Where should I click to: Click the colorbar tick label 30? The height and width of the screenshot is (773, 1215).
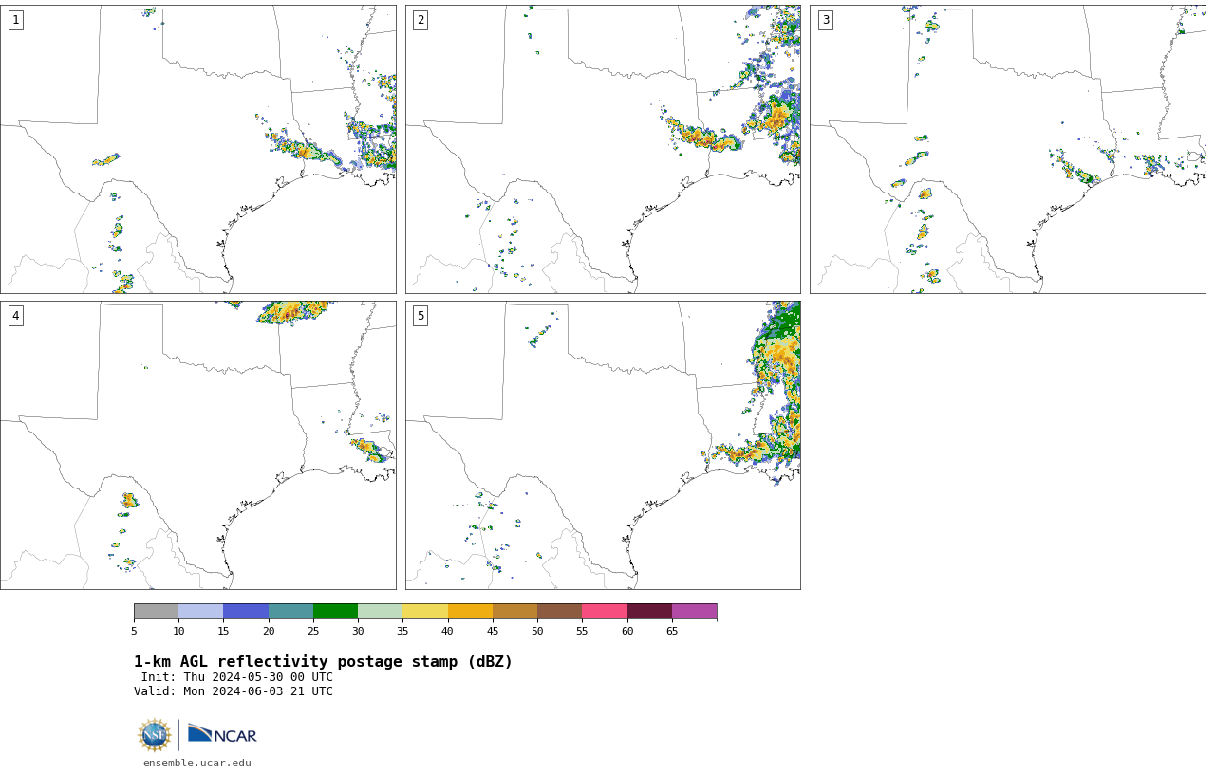pos(358,631)
